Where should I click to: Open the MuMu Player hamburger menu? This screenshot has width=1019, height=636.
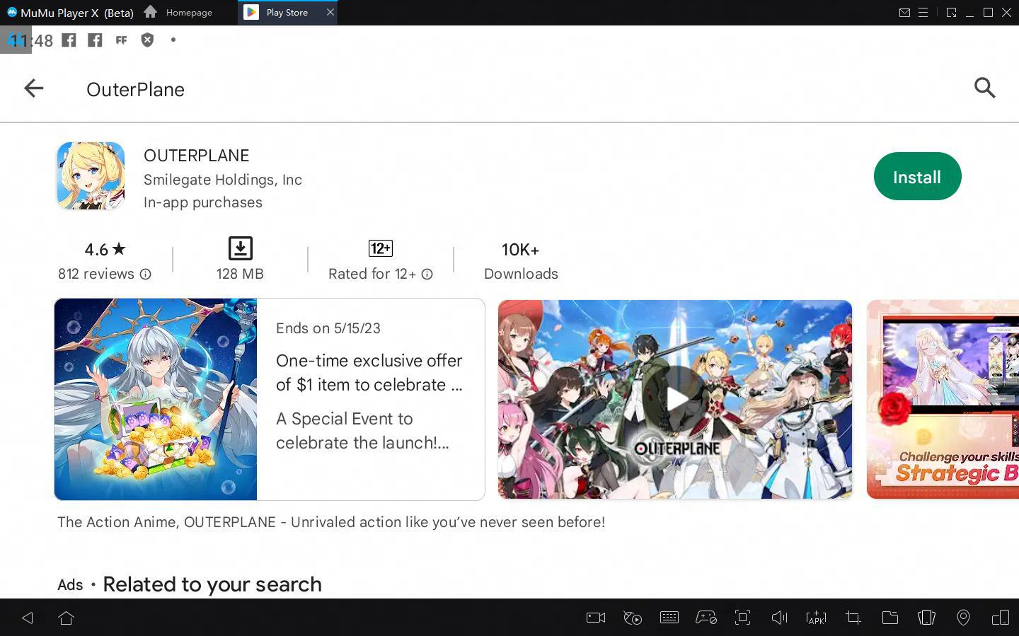(x=923, y=13)
